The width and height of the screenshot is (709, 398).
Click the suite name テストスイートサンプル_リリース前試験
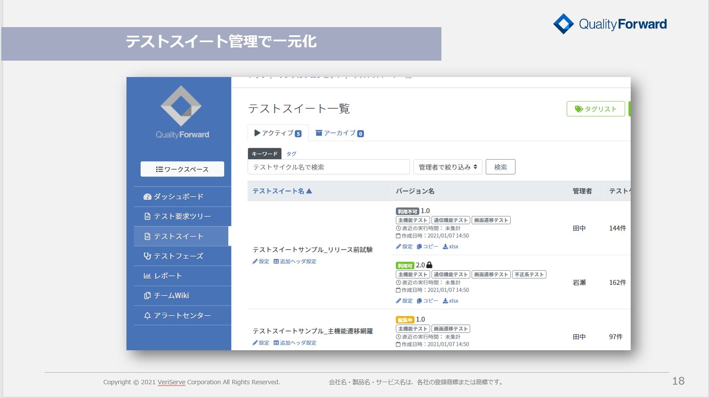[x=312, y=250]
